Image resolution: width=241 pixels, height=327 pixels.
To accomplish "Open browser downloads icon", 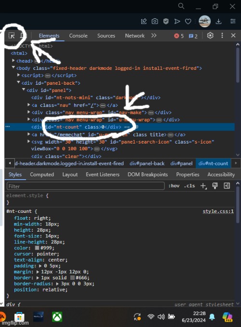I will [x=218, y=21].
